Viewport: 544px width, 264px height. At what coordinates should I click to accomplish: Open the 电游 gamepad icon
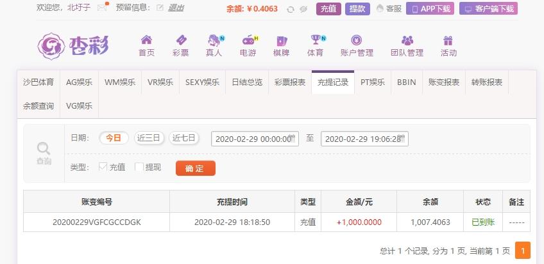point(249,40)
